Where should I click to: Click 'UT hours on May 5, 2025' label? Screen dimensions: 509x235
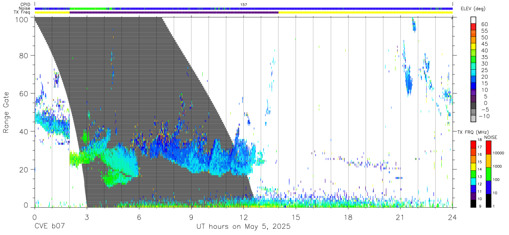(244, 227)
